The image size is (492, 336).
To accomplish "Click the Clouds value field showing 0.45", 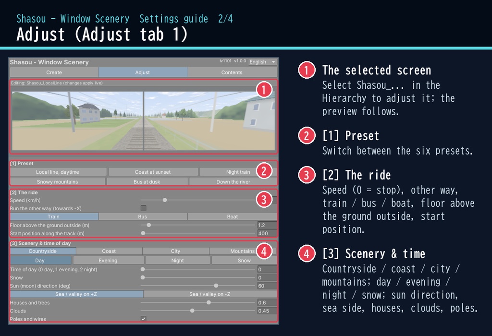I will pos(267,311).
